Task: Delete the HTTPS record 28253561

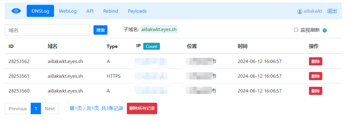Action: pyautogui.click(x=315, y=76)
